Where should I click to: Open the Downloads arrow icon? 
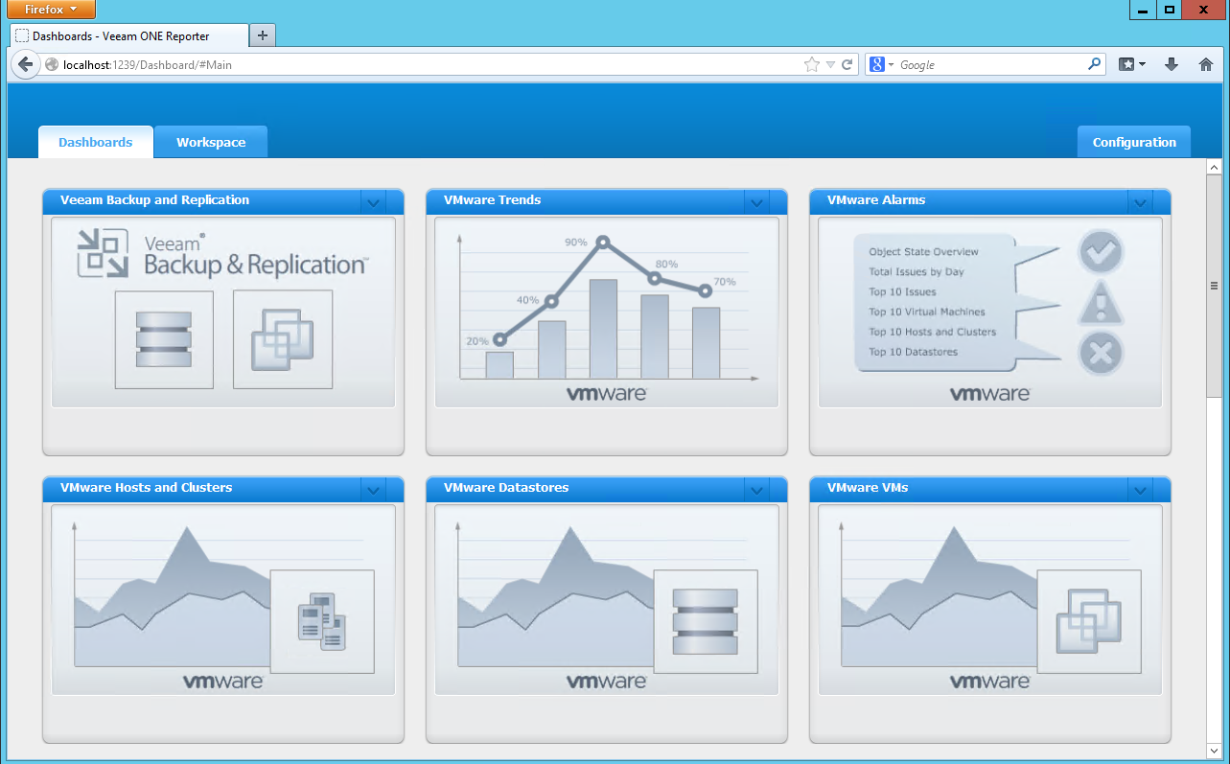1171,65
